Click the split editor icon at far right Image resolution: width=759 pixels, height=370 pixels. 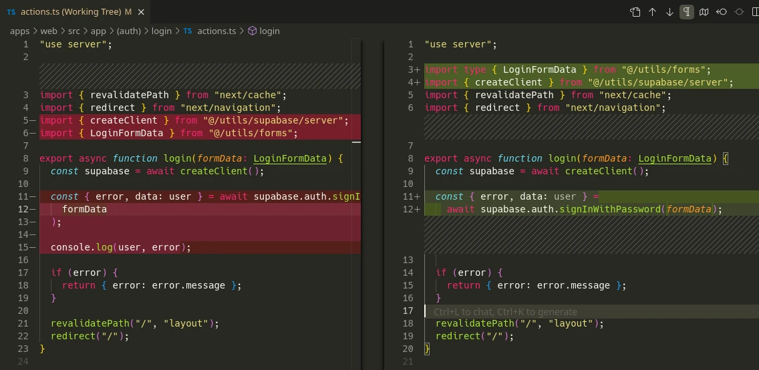point(755,12)
